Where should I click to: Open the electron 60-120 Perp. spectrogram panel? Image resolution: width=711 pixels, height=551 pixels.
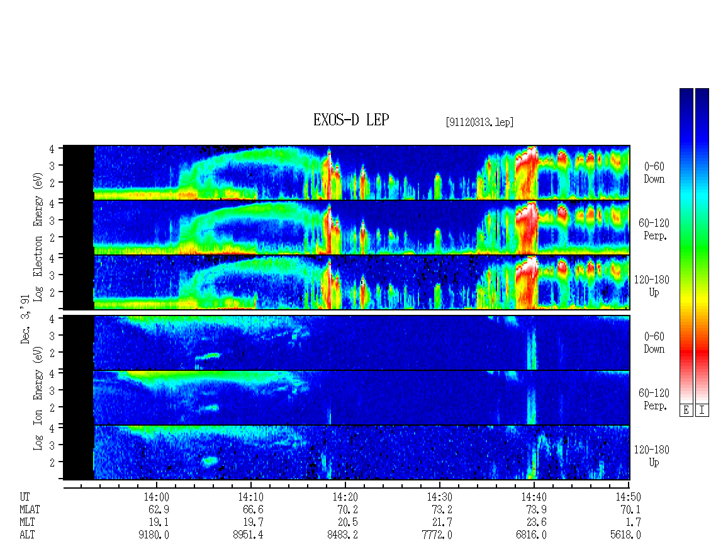point(347,227)
